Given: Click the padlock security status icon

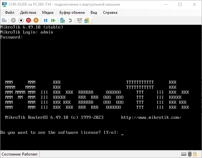Looking at the screenshot, I should [195, 154].
